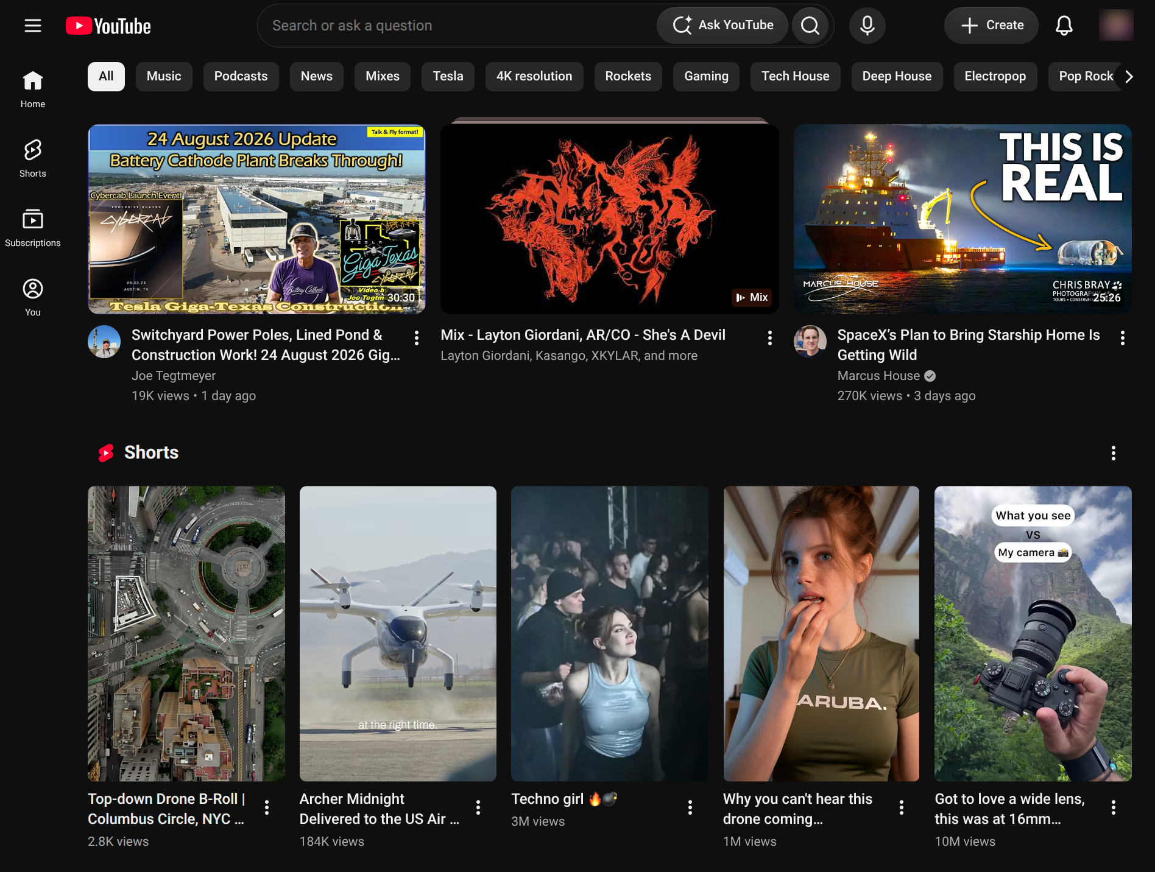This screenshot has width=1155, height=872.
Task: Filter by Pop Rock chip
Action: point(1086,77)
